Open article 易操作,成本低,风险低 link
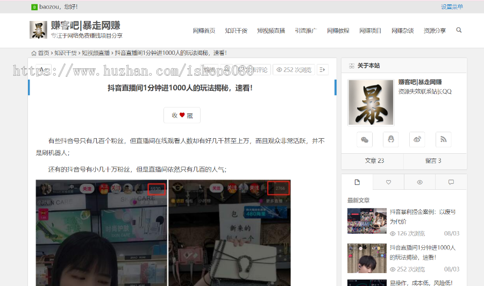This screenshot has height=286, width=484. [421, 283]
